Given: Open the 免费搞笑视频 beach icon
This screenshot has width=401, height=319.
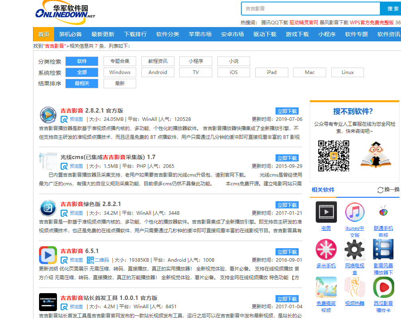Looking at the screenshot, I should point(326,287).
